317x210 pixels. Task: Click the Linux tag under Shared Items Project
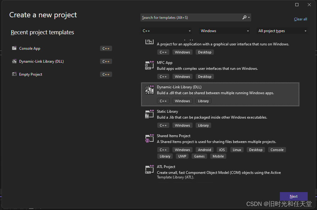coord(237,150)
